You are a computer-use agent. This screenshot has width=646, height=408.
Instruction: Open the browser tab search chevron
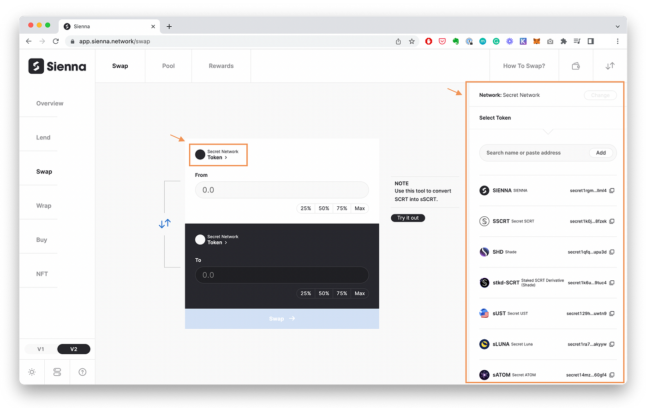617,26
